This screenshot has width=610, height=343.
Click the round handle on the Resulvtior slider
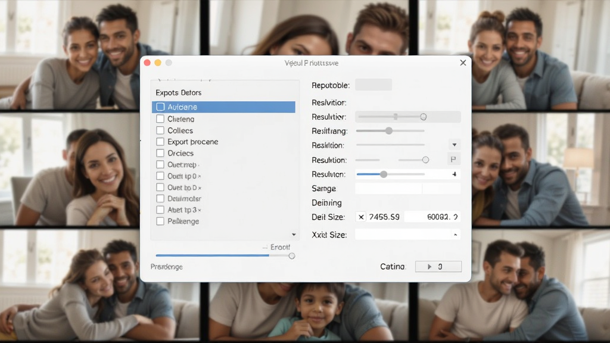424,117
